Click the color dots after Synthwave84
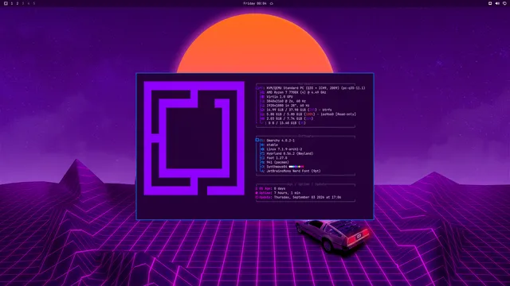 point(296,167)
